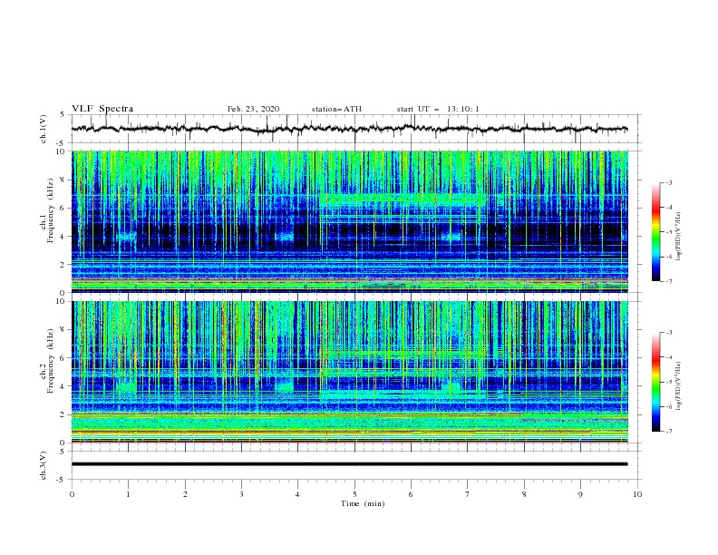This screenshot has height=555, width=718.
Task: Click the "-7" tick on ch.1 color bar
Action: (x=669, y=281)
